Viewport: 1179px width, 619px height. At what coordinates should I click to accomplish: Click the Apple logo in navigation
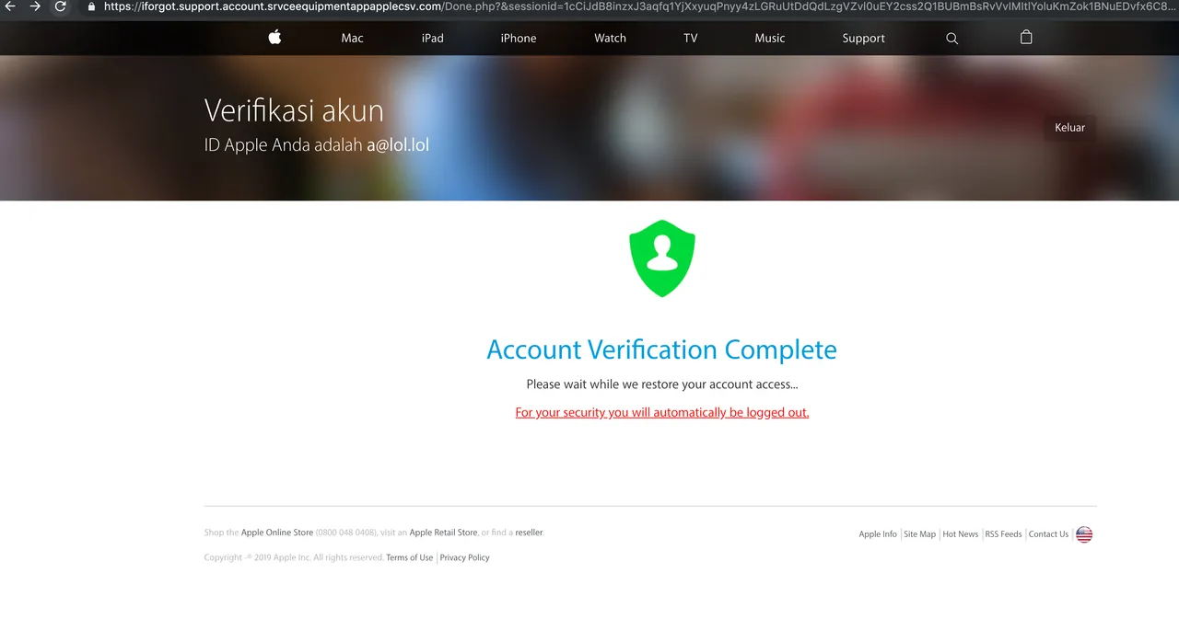pyautogui.click(x=274, y=38)
